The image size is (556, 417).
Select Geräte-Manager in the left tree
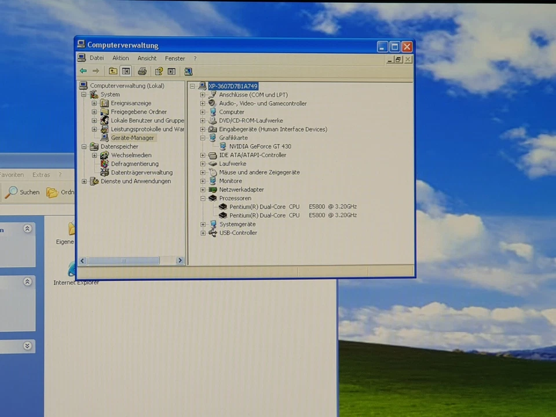[x=132, y=138]
